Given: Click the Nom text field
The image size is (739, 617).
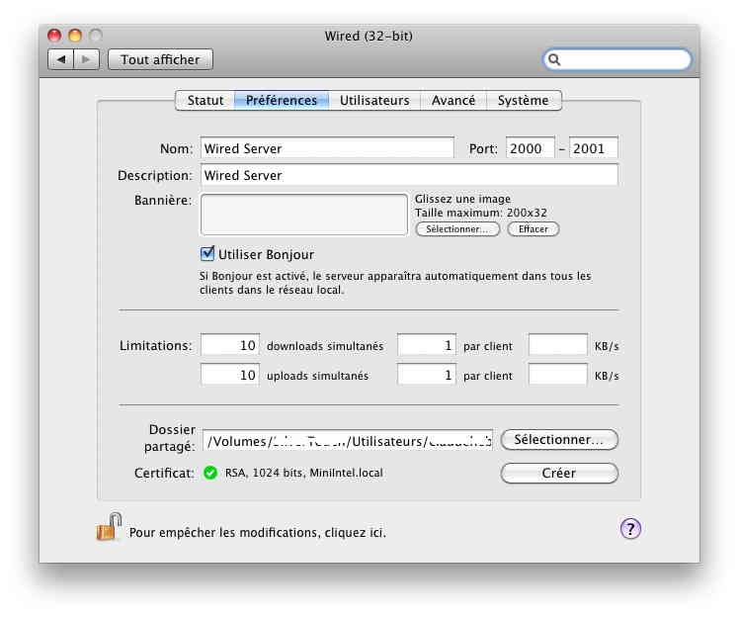Looking at the screenshot, I should (327, 148).
